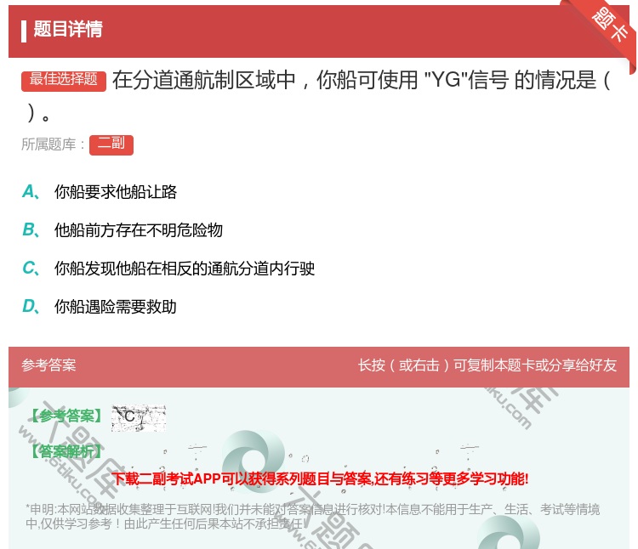
Task: Open the 二副 question bank tag
Action: point(111,144)
